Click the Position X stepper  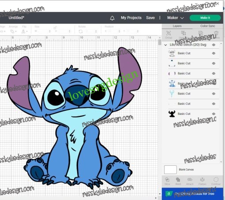tap(120, 31)
